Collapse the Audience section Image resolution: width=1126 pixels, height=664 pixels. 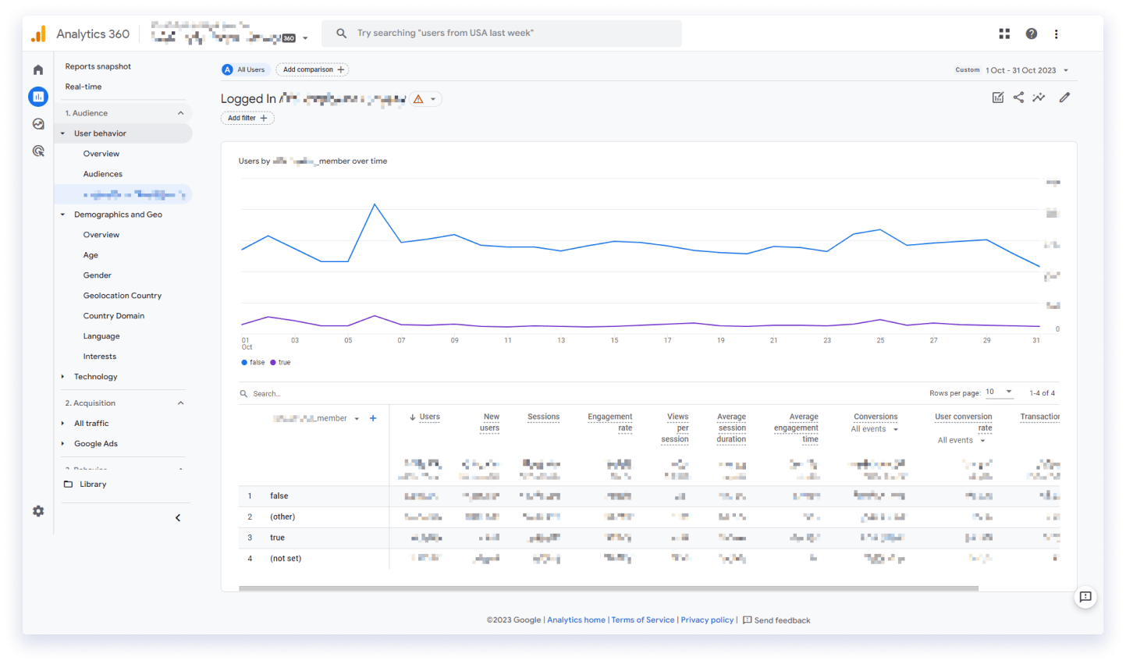180,113
